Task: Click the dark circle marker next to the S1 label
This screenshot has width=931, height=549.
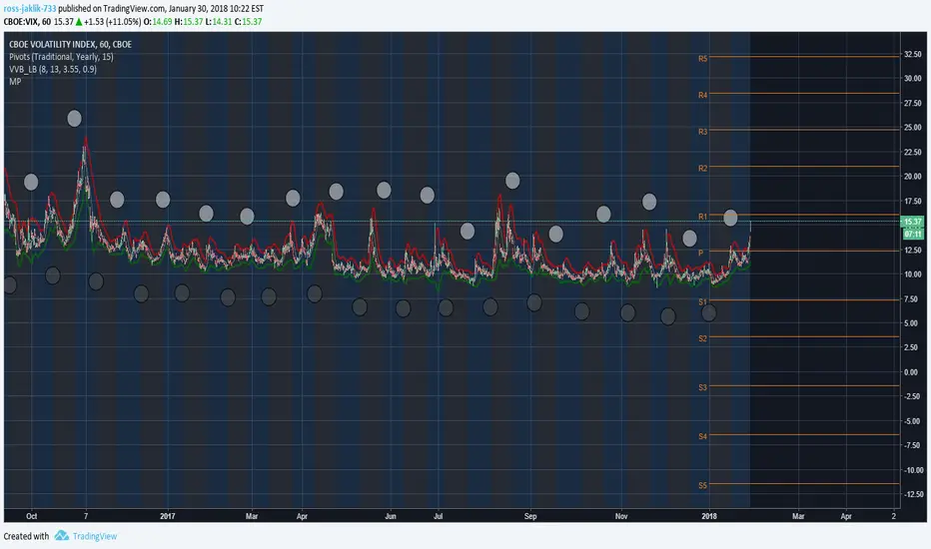Action: pos(708,312)
